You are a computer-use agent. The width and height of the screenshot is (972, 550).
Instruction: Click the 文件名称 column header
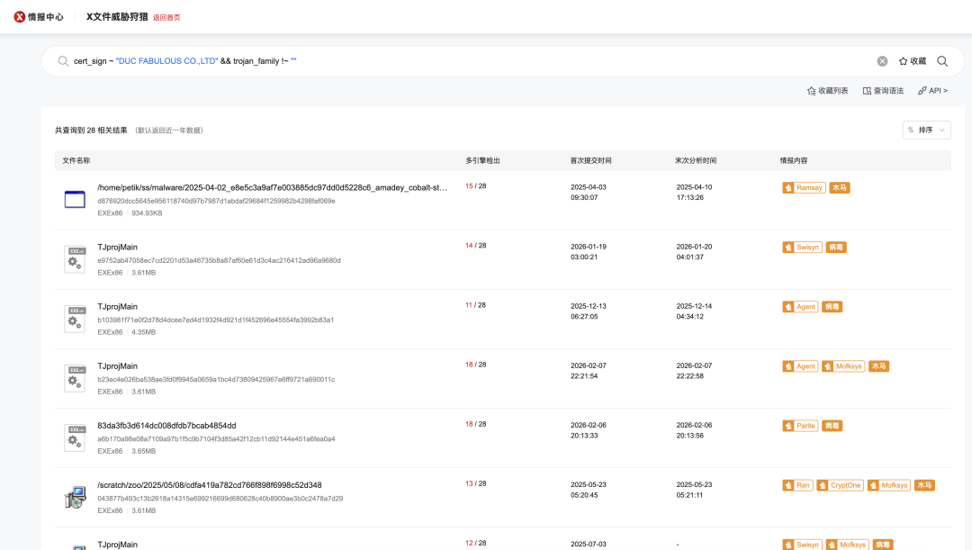click(76, 160)
